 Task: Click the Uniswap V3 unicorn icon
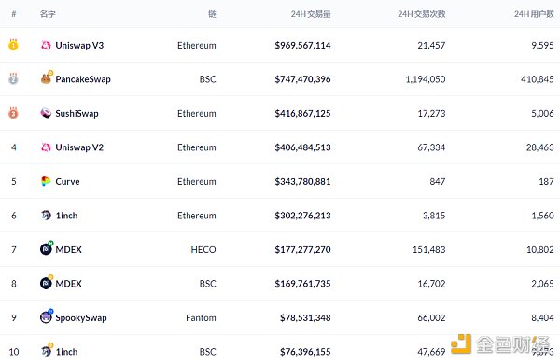coord(46,45)
